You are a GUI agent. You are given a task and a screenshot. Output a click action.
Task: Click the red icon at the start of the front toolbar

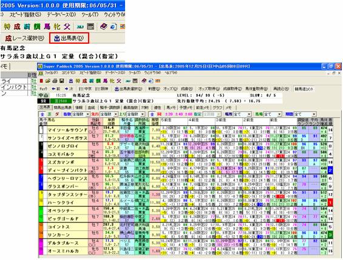pos(41,81)
